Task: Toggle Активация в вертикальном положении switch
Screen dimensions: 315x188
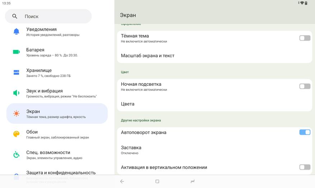Action: click(x=305, y=167)
